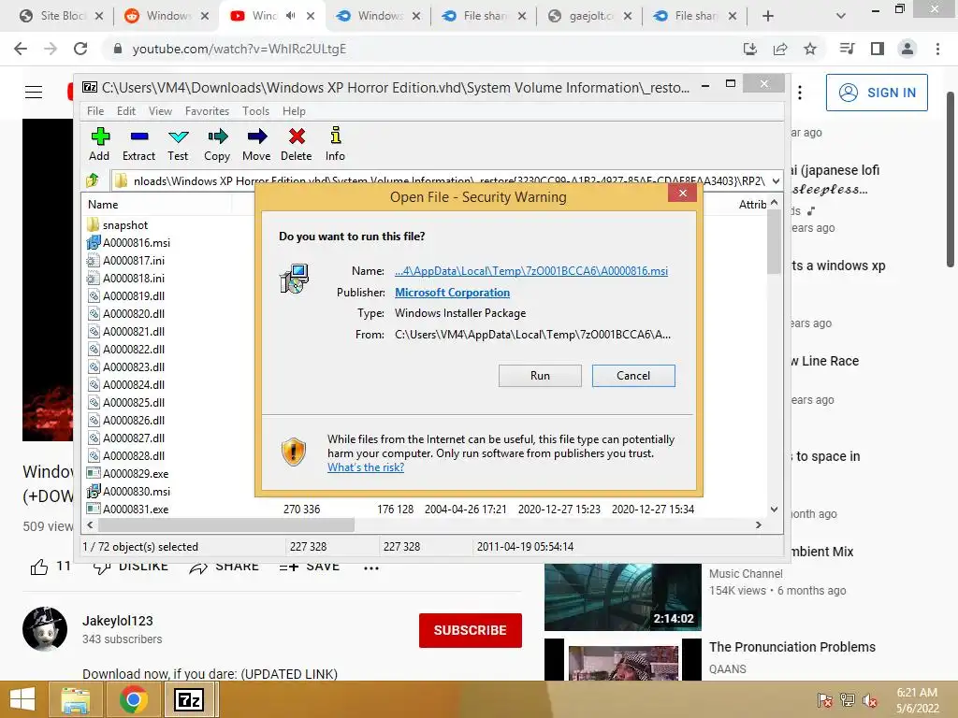This screenshot has height=718, width=958.
Task: Open the Tools menu in 7-Zip
Action: click(x=255, y=111)
